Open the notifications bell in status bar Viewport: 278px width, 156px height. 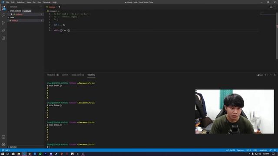pos(275,150)
